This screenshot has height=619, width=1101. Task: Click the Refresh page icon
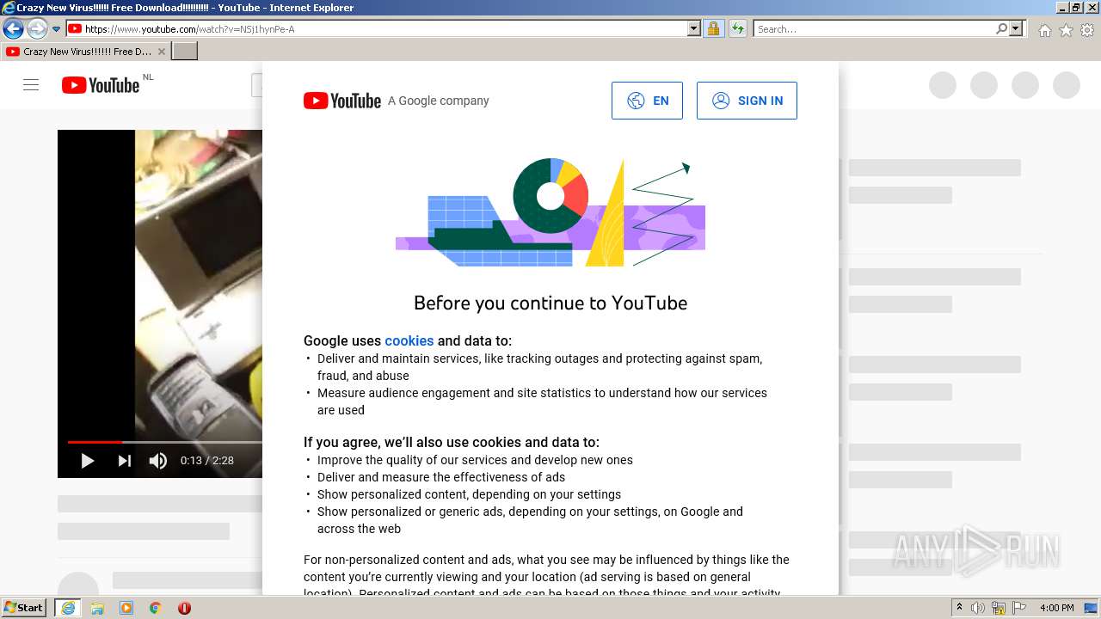737,28
